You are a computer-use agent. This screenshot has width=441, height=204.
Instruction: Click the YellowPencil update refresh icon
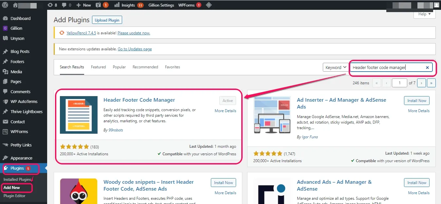tap(62, 33)
